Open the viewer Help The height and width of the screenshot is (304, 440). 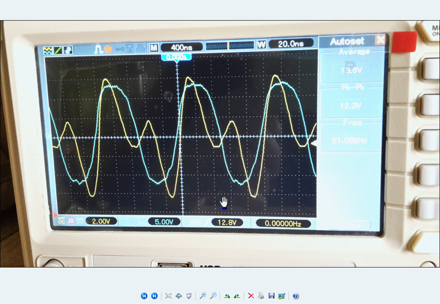pos(296,296)
